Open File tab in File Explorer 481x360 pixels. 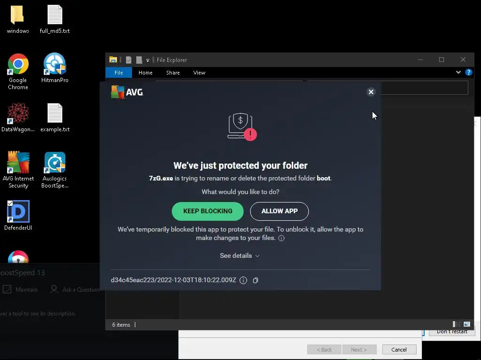(119, 73)
